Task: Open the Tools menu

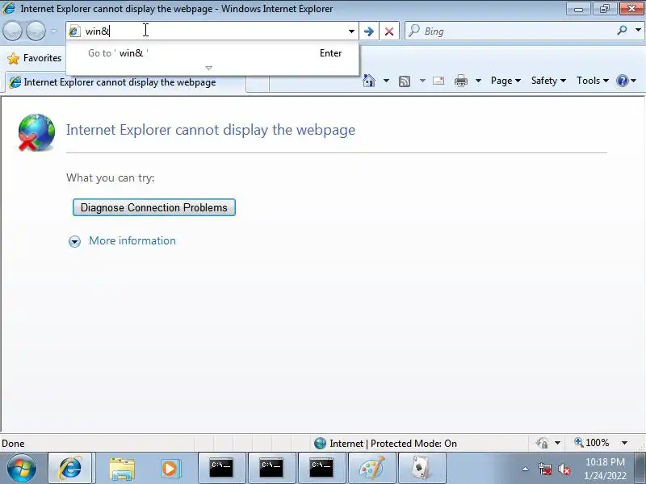Action: click(x=593, y=81)
